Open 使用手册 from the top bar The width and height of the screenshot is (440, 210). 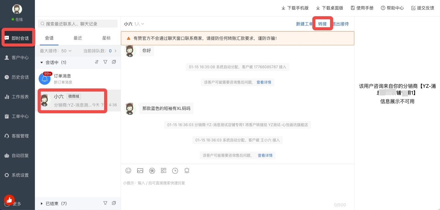point(362,8)
